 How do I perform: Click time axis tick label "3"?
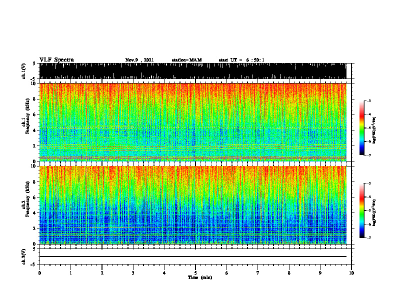(x=133, y=273)
